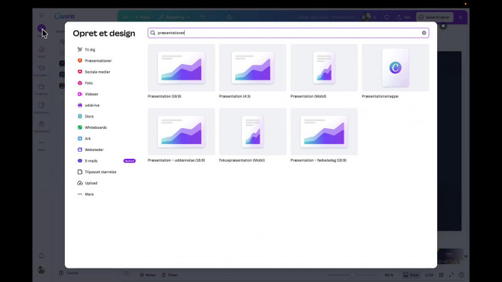This screenshot has height=282, width=502.
Task: Click the Foto camera icon
Action: [x=80, y=83]
